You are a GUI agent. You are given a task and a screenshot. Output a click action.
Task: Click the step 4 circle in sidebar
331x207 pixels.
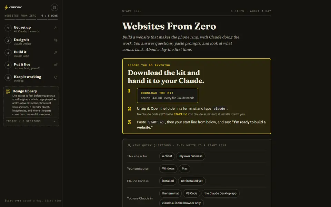coord(8,65)
